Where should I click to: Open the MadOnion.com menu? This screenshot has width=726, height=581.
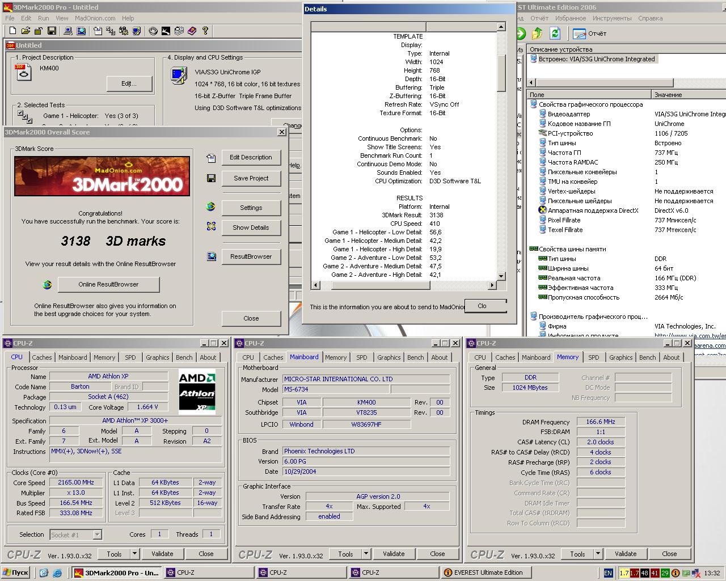point(95,18)
